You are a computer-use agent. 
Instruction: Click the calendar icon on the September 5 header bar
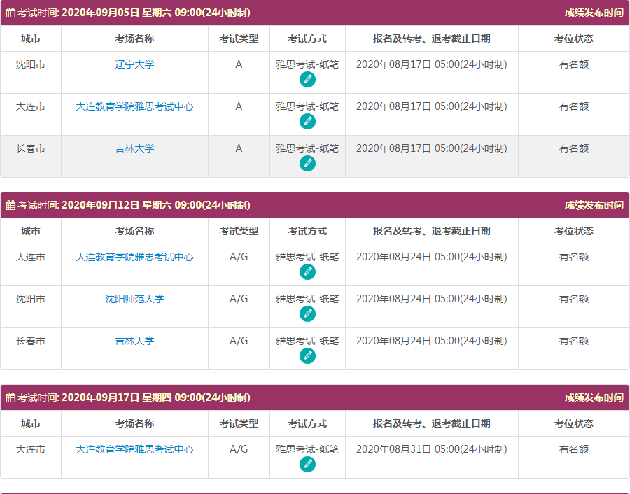[x=10, y=12]
